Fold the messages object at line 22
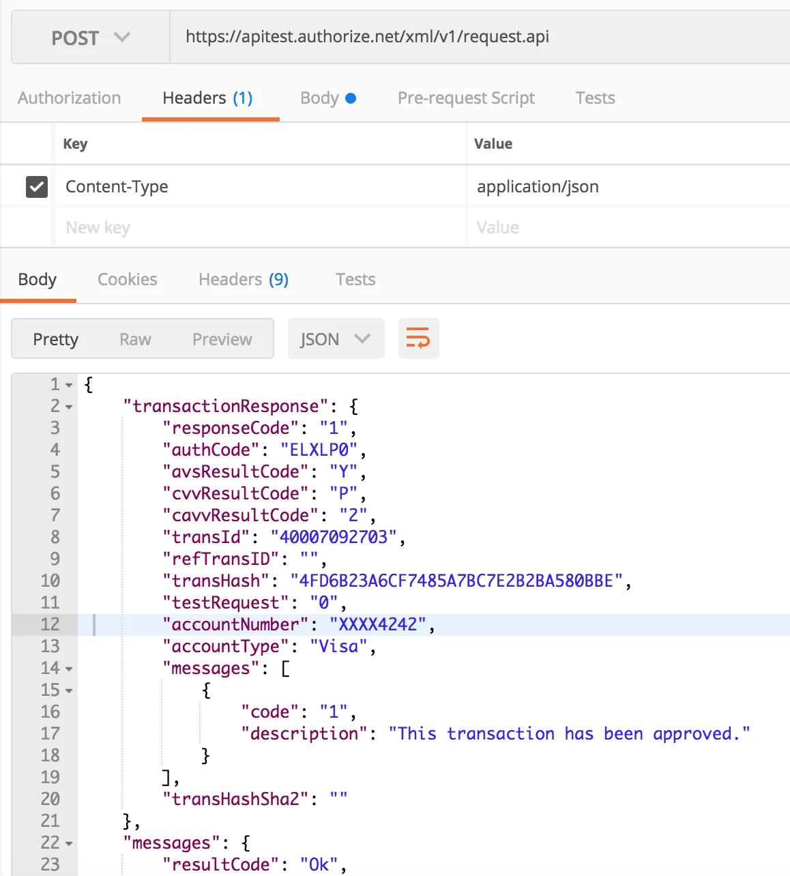790x876 pixels. [x=69, y=844]
